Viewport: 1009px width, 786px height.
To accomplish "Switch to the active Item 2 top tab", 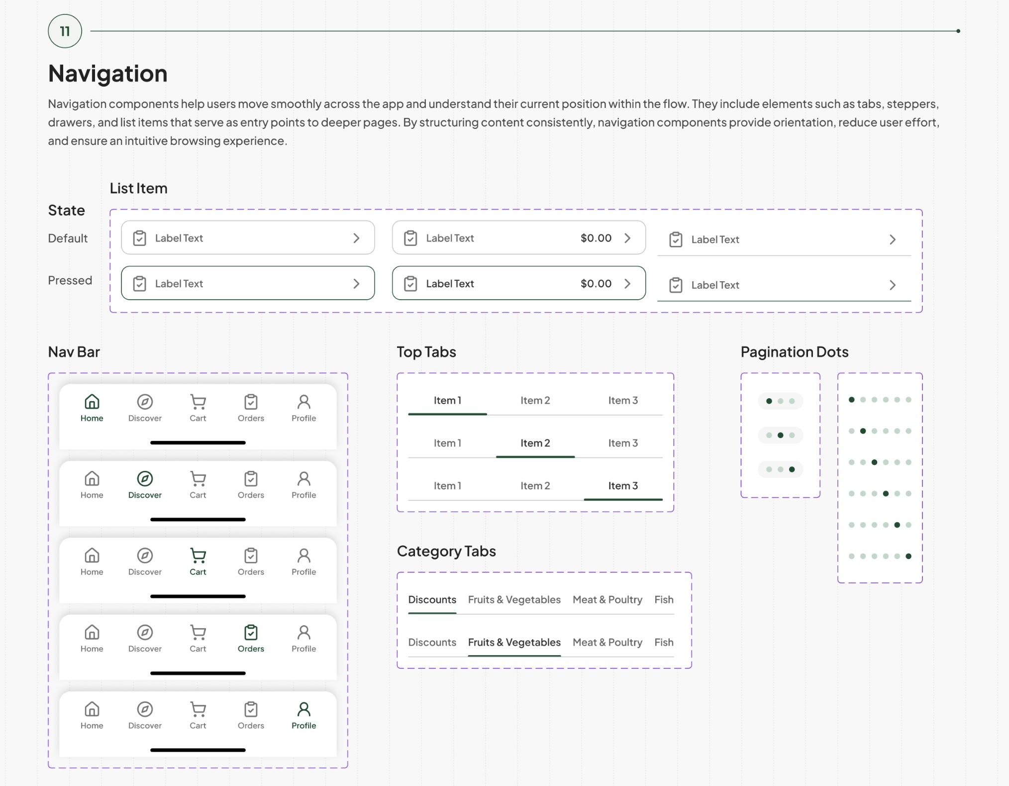I will pyautogui.click(x=535, y=443).
